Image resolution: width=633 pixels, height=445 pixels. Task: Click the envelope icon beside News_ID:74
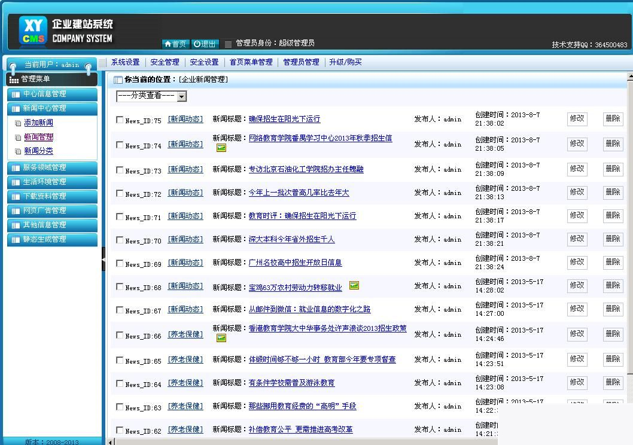[x=221, y=147]
